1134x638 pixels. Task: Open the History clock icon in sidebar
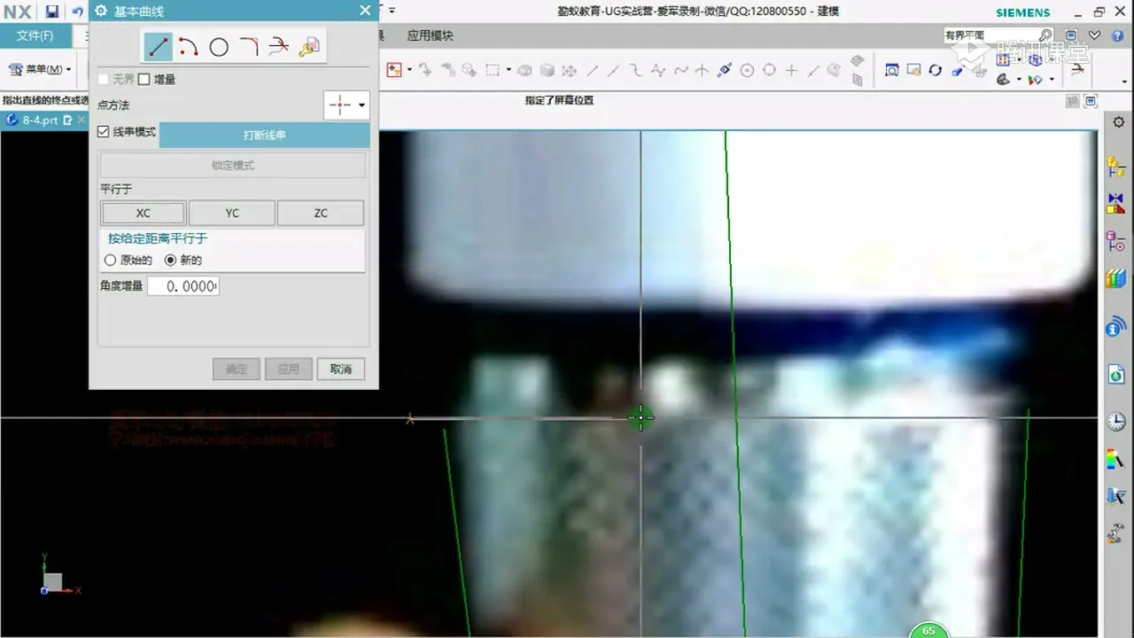tap(1115, 422)
